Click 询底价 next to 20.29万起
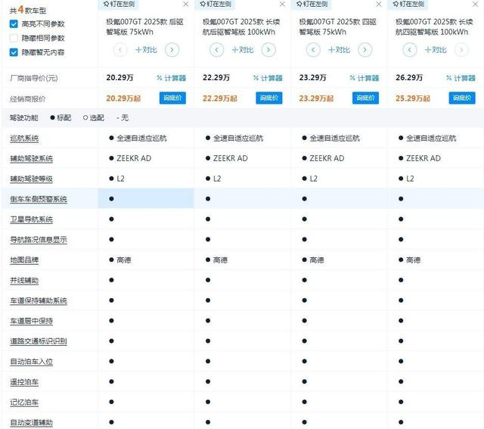 (172, 98)
